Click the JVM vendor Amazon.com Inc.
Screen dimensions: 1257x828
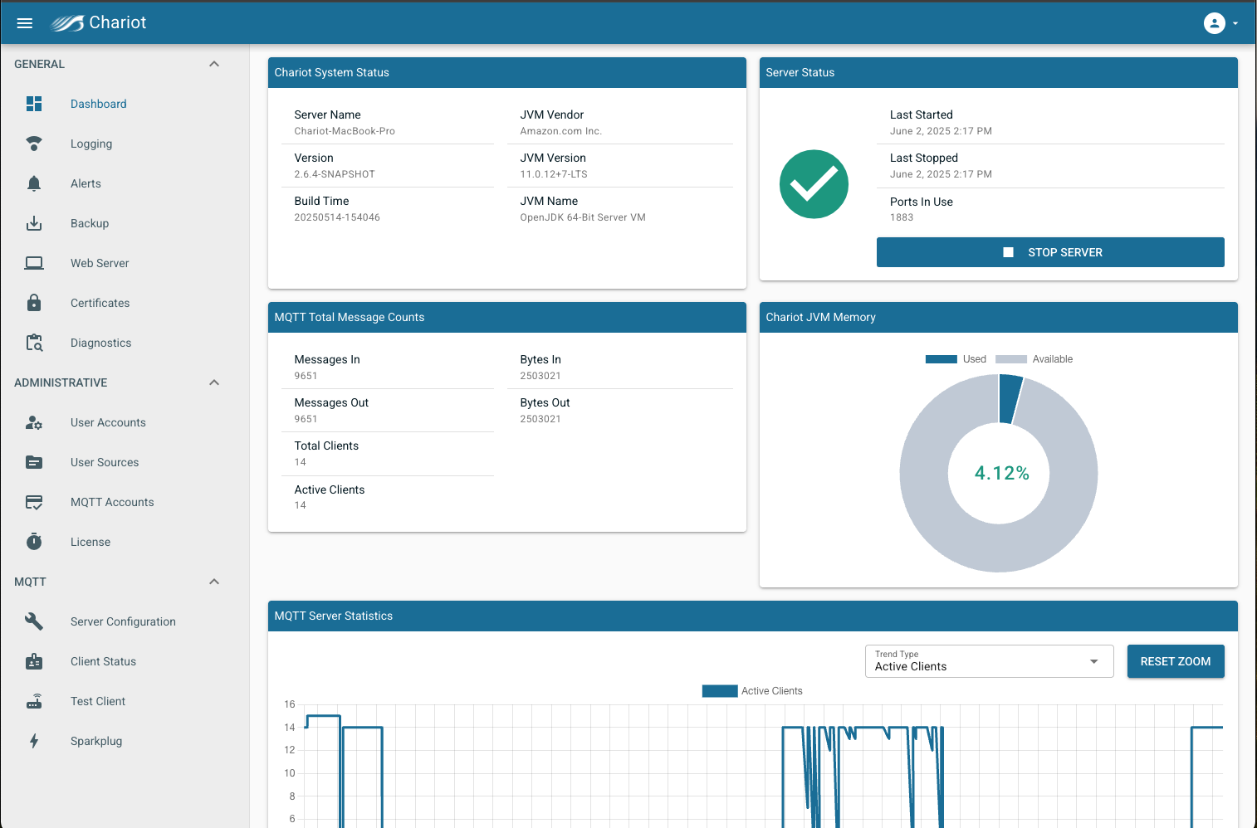pyautogui.click(x=561, y=131)
